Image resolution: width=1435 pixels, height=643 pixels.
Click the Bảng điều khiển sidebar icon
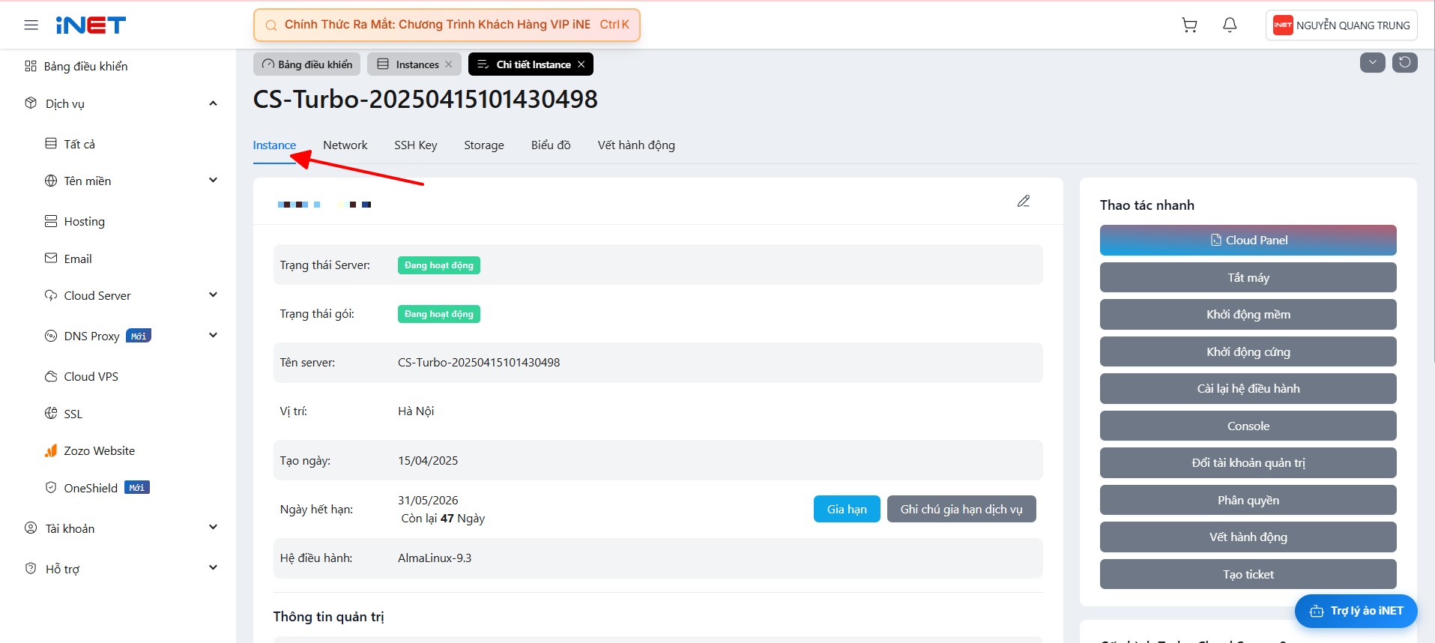point(31,66)
